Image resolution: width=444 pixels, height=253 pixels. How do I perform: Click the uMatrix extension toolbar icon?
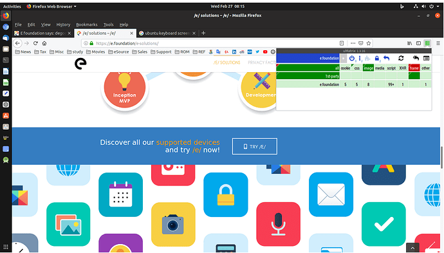point(427,43)
